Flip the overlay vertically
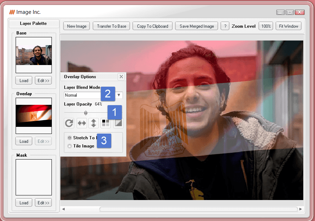315x221 pixels. click(93, 123)
